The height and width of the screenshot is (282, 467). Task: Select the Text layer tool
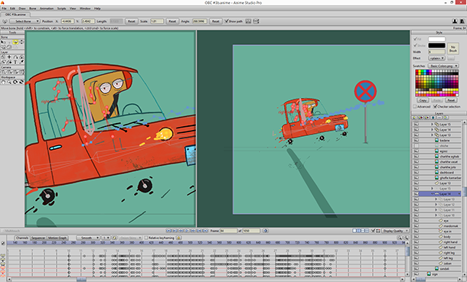(15, 62)
